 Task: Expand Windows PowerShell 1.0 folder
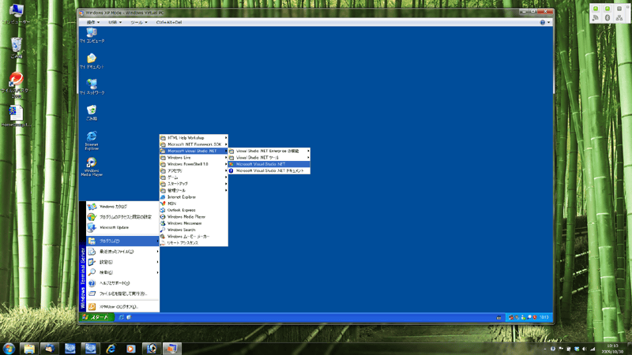tap(194, 164)
